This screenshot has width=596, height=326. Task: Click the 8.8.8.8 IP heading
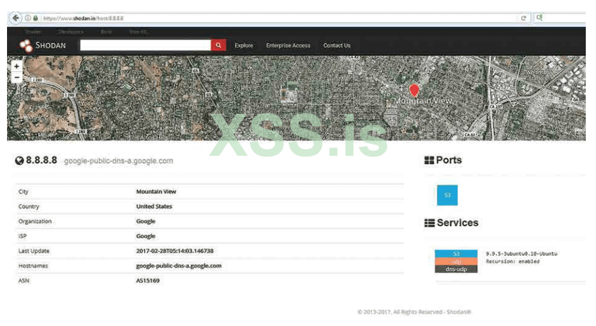click(41, 160)
